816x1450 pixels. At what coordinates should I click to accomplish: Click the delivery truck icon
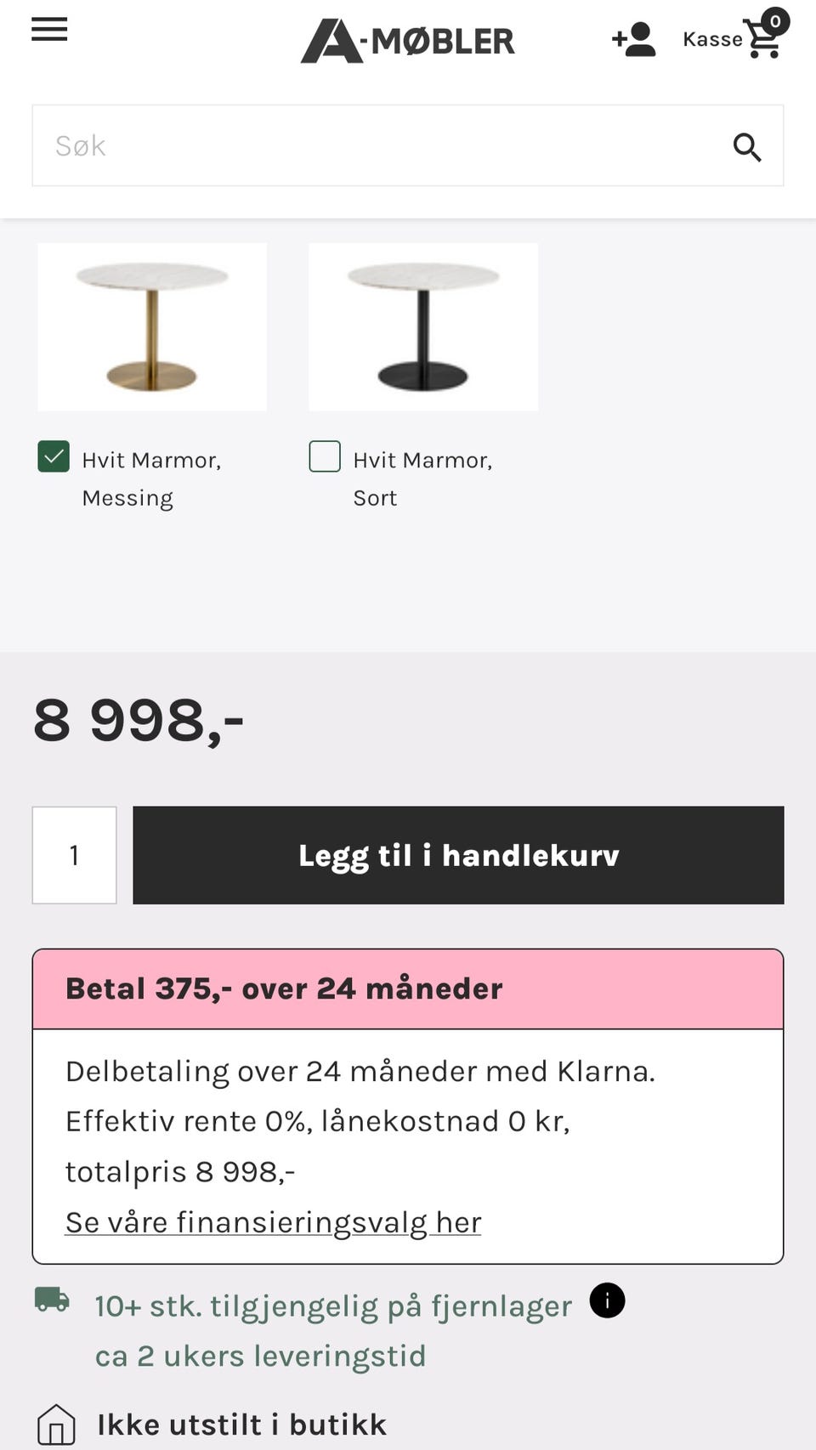[x=52, y=1299]
